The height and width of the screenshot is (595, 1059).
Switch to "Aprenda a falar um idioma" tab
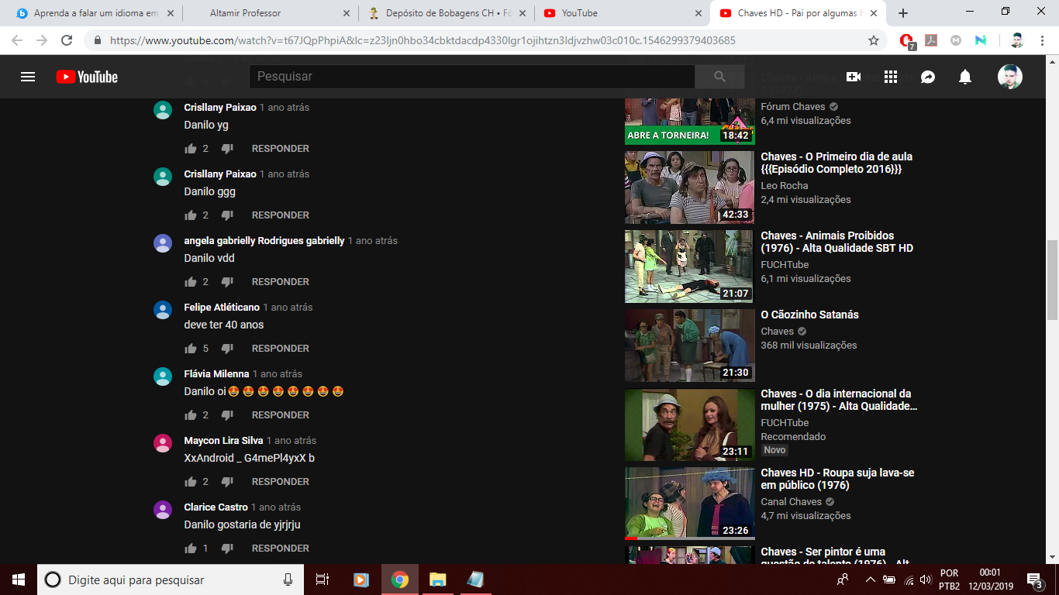tap(95, 13)
